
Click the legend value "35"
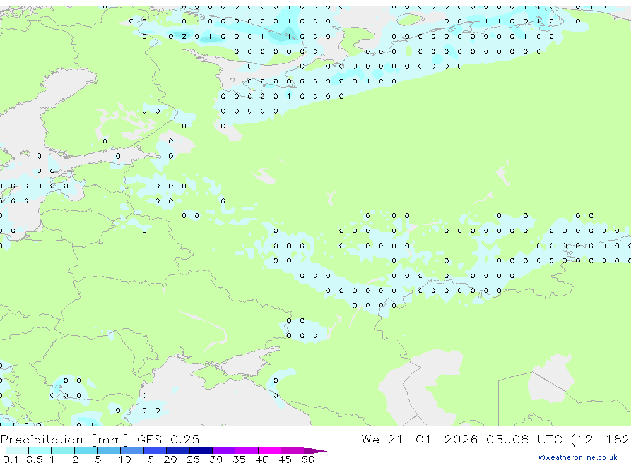[x=239, y=459]
